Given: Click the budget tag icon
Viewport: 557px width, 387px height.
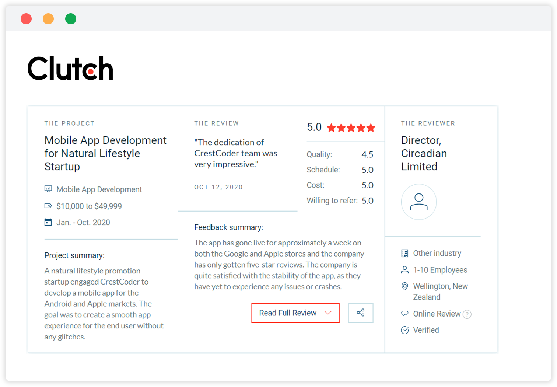Looking at the screenshot, I should 48,206.
